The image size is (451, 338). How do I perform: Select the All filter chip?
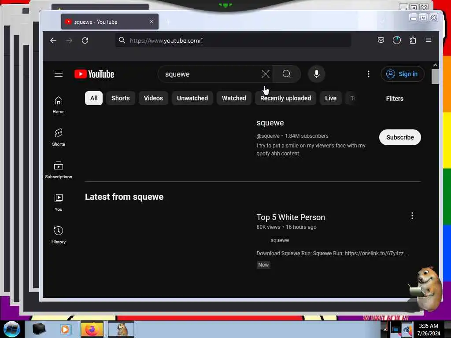94,98
